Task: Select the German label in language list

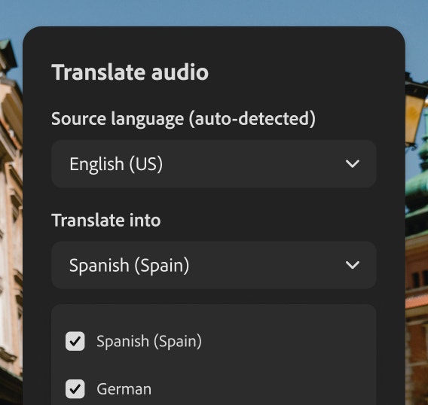Action: [x=124, y=389]
